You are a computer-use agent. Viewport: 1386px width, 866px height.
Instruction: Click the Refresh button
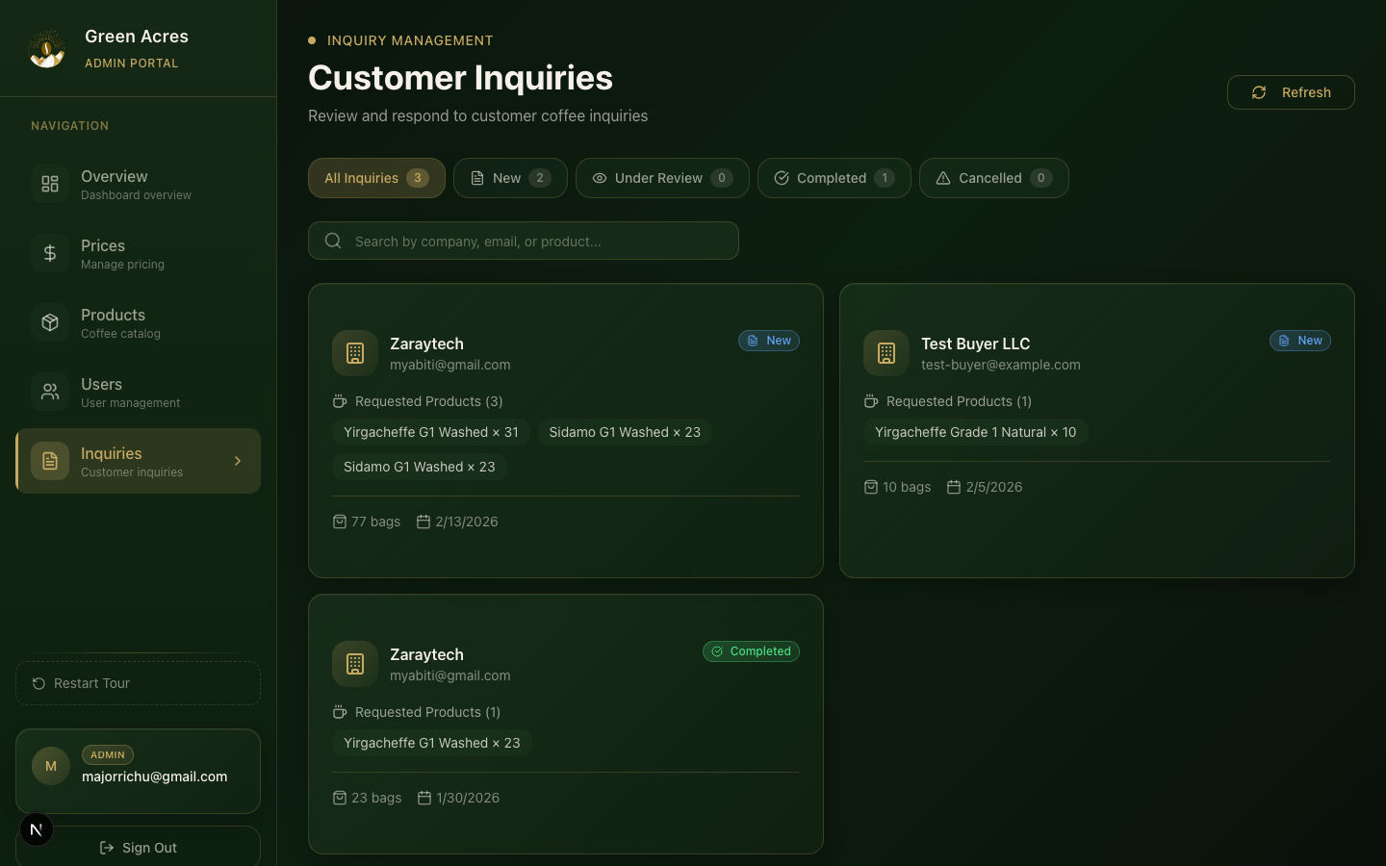pyautogui.click(x=1291, y=92)
